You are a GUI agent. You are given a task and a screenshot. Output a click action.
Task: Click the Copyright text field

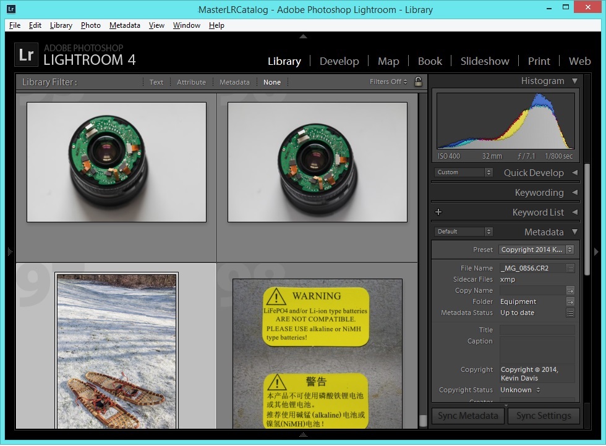(x=537, y=373)
